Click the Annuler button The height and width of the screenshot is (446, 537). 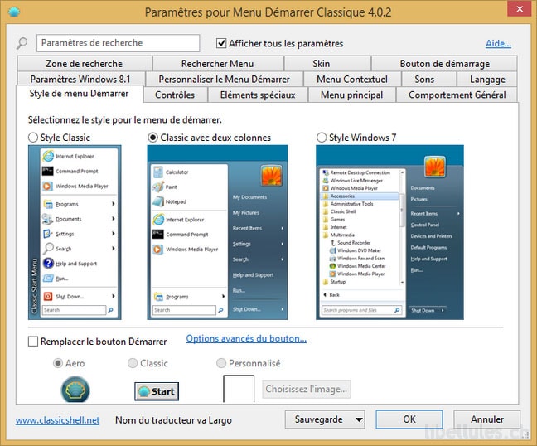[487, 419]
